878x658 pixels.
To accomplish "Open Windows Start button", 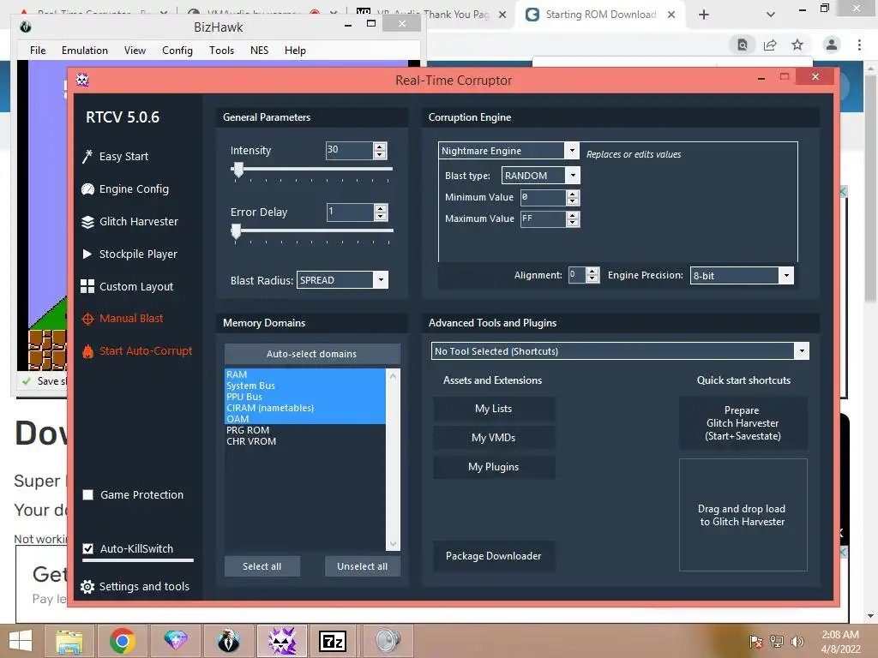I will [21, 641].
